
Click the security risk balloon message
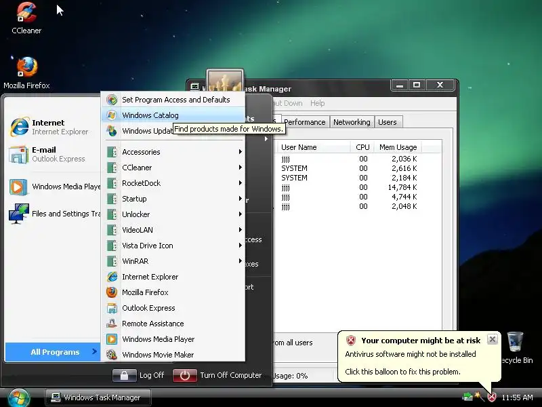[419, 357]
